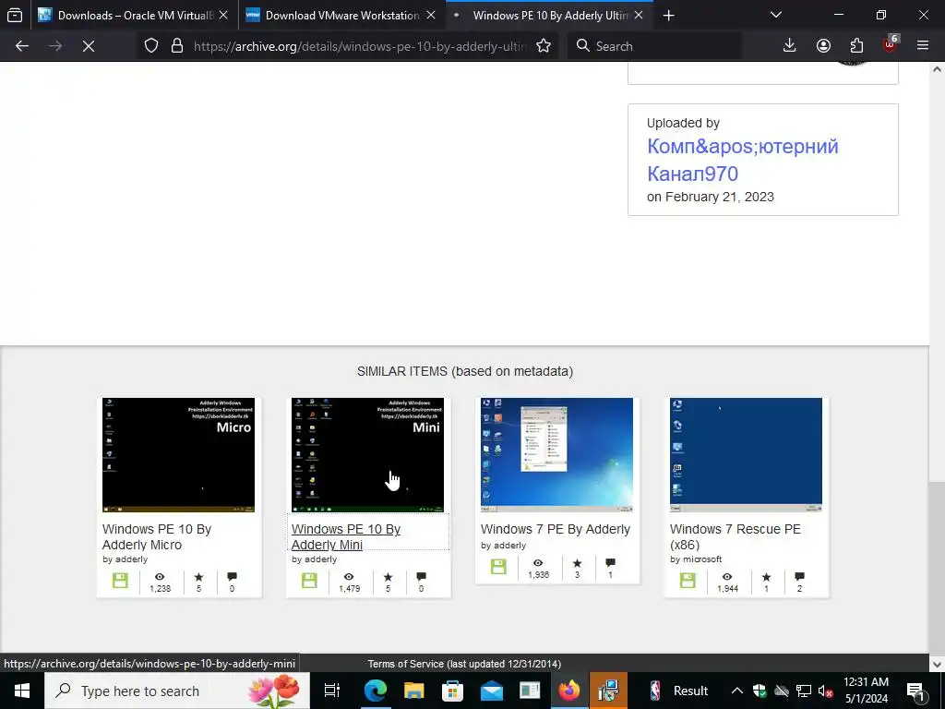945x709 pixels.
Task: Open Firefox account menu
Action: point(823,46)
